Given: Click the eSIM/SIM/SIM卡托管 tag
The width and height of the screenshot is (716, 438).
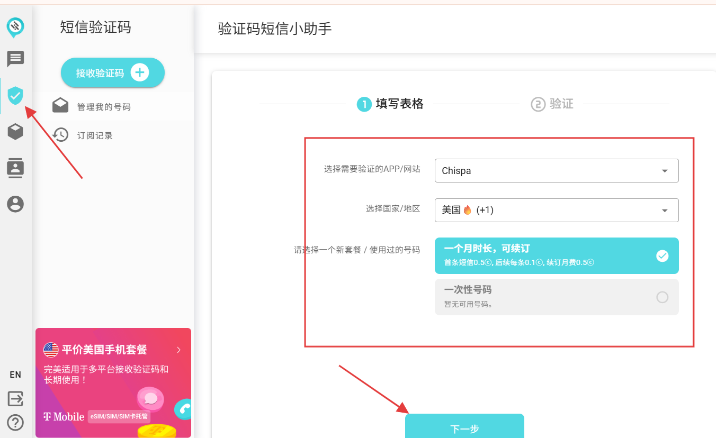Looking at the screenshot, I should click(119, 417).
